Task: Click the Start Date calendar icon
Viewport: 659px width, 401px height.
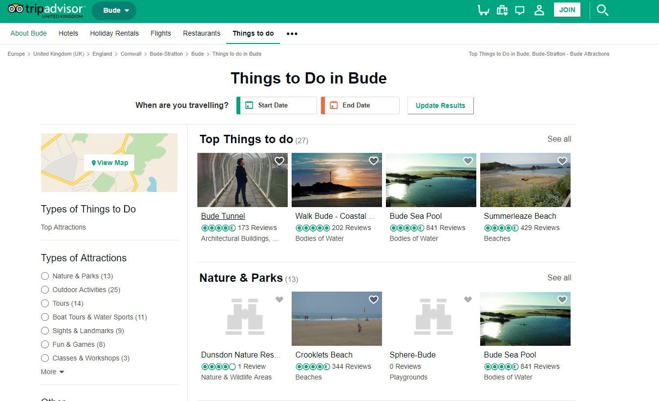Action: (249, 105)
